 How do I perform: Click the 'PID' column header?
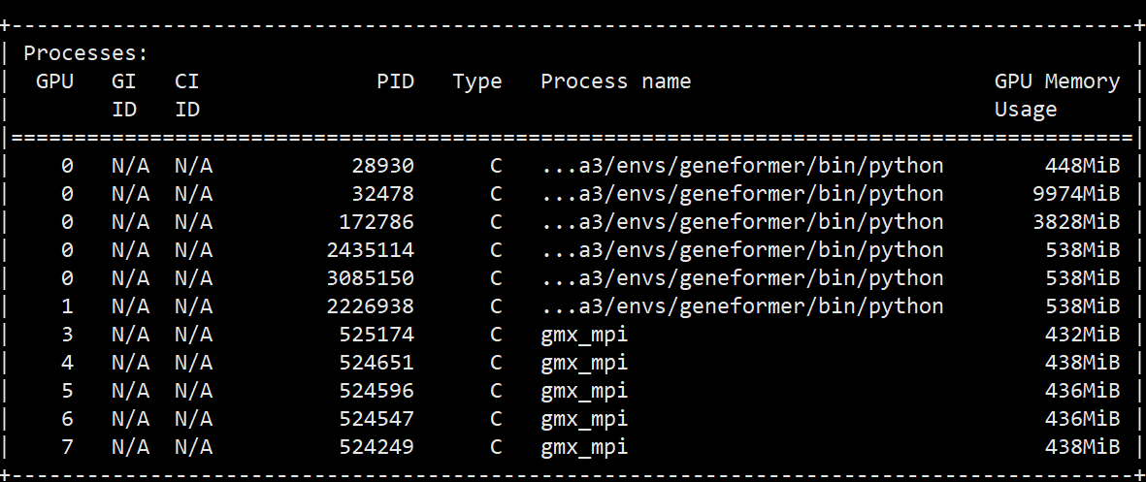[x=395, y=81]
